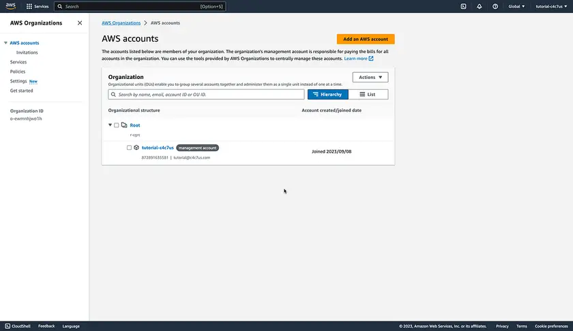Click the Organization ID value o-ewmnhjwo1h

26,119
